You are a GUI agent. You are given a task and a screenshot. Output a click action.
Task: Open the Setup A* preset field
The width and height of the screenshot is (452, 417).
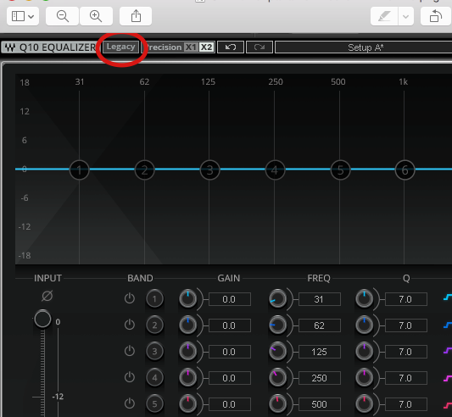(365, 47)
